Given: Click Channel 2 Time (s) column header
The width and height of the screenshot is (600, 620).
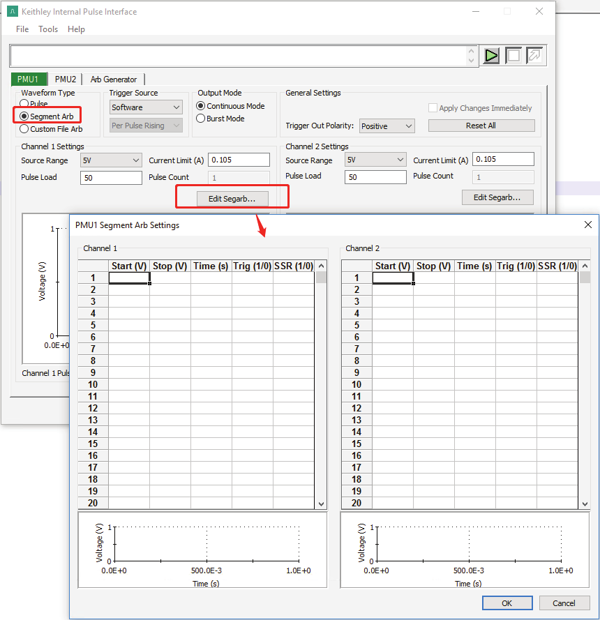Looking at the screenshot, I should pos(474,266).
